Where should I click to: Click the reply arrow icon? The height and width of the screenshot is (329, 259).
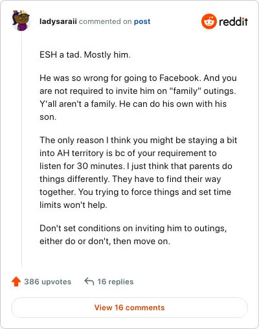coord(89,282)
